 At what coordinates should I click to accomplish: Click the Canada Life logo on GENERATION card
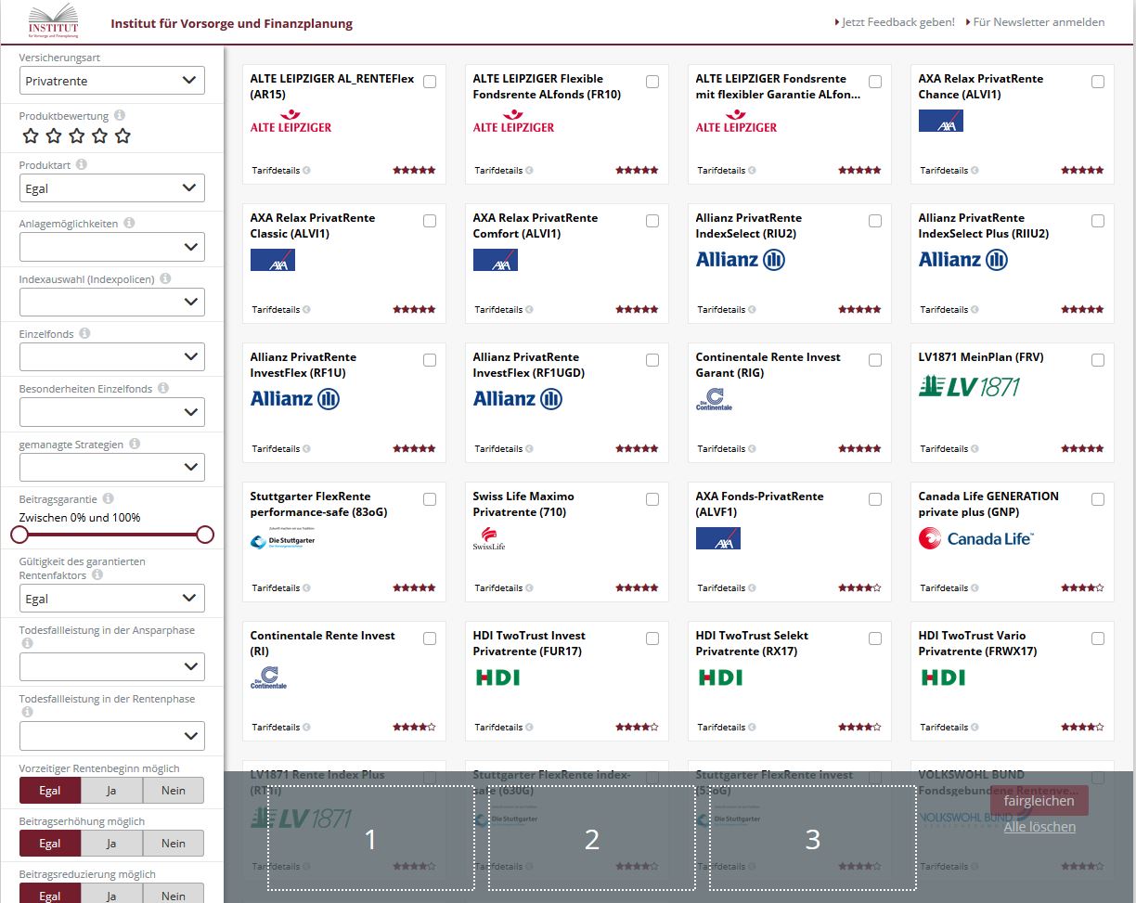[975, 538]
